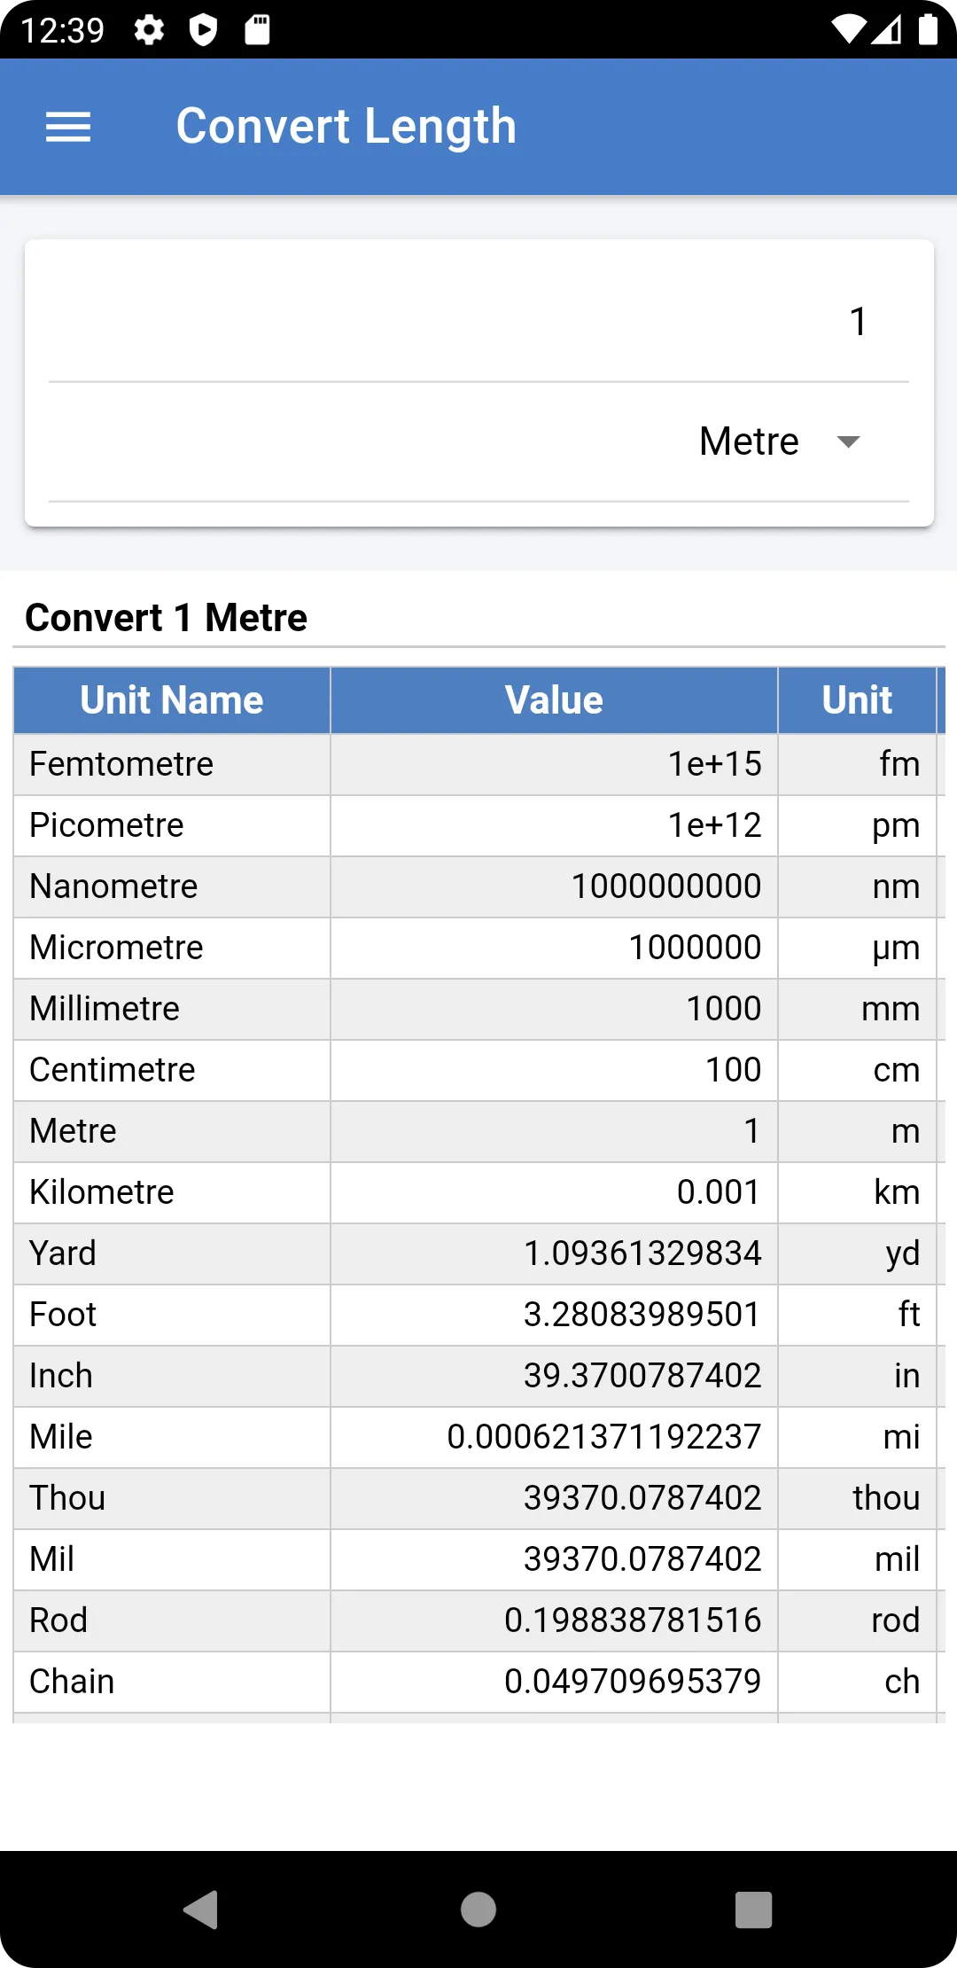Tap the Value column header

[x=554, y=700]
